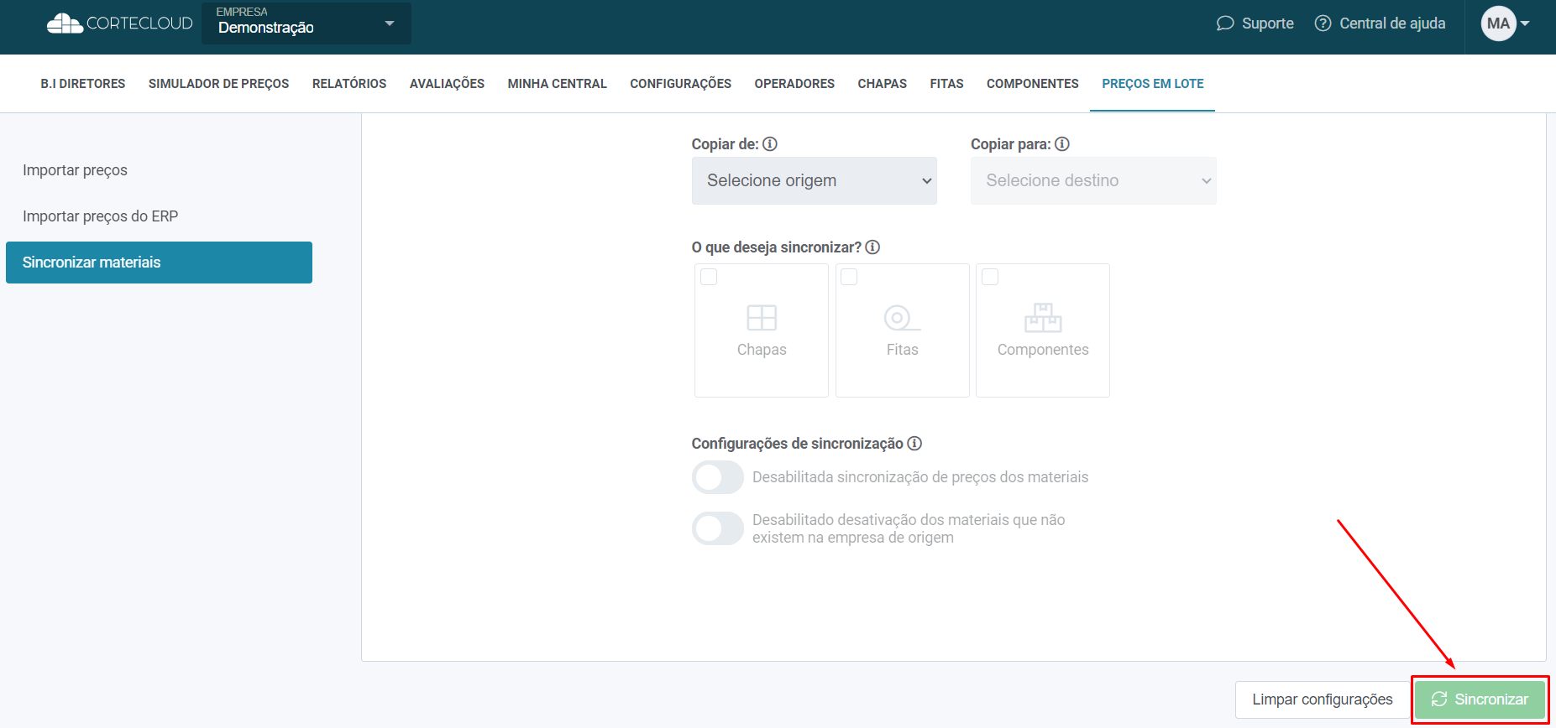The image size is (1556, 728).
Task: Click the Componentes boxes icon
Action: click(x=1043, y=318)
